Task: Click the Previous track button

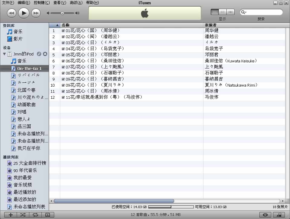Action: coord(12,13)
